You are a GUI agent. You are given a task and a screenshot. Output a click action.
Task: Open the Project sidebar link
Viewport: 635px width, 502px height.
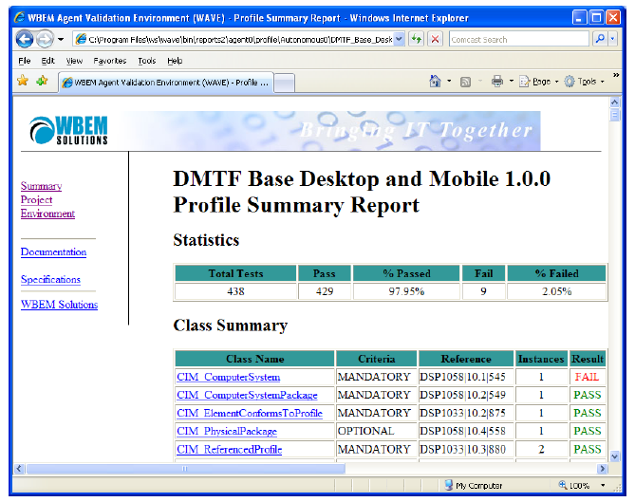[36, 199]
